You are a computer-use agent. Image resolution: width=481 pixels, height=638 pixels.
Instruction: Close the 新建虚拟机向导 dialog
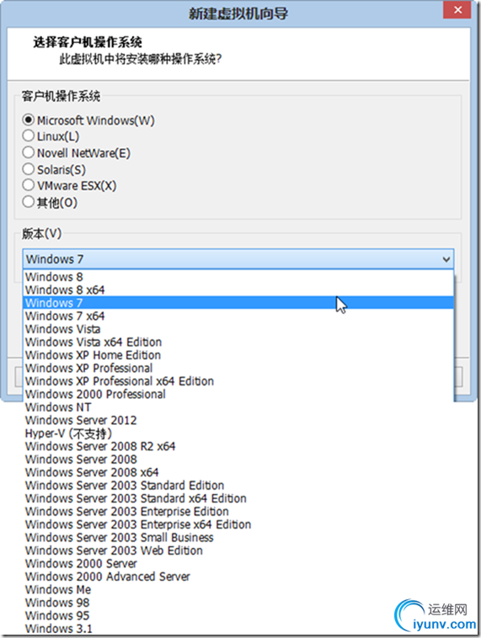pyautogui.click(x=457, y=10)
